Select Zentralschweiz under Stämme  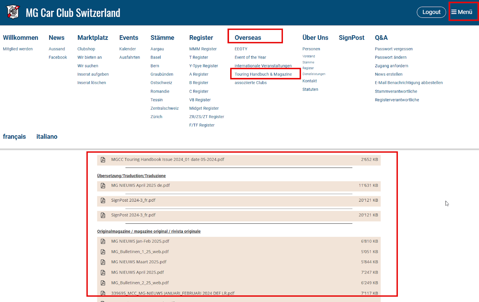(165, 108)
